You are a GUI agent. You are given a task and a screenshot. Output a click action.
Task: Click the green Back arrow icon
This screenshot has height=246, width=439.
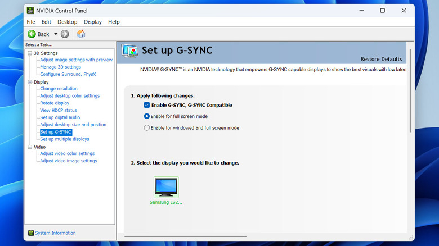[32, 34]
